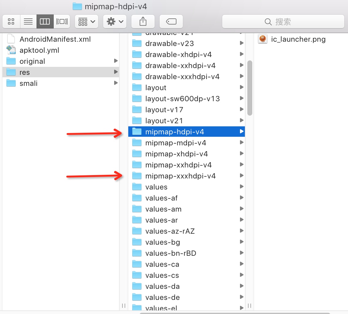Screen dimensions: 348x314
Task: Select the AndroidManifest.xml file
Action: coord(60,39)
